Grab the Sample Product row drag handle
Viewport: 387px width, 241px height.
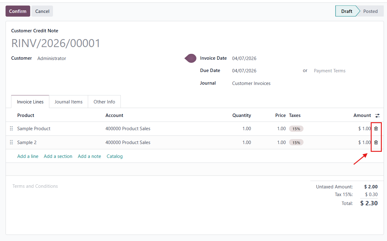tap(11, 129)
